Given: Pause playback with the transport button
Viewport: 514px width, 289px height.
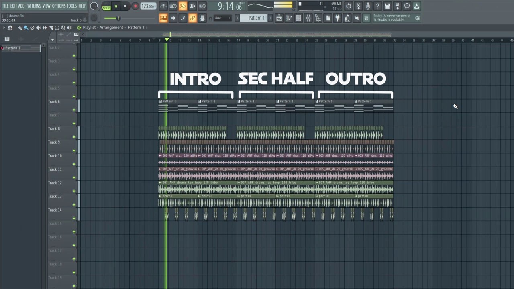Looking at the screenshot, I should pyautogui.click(x=116, y=6).
